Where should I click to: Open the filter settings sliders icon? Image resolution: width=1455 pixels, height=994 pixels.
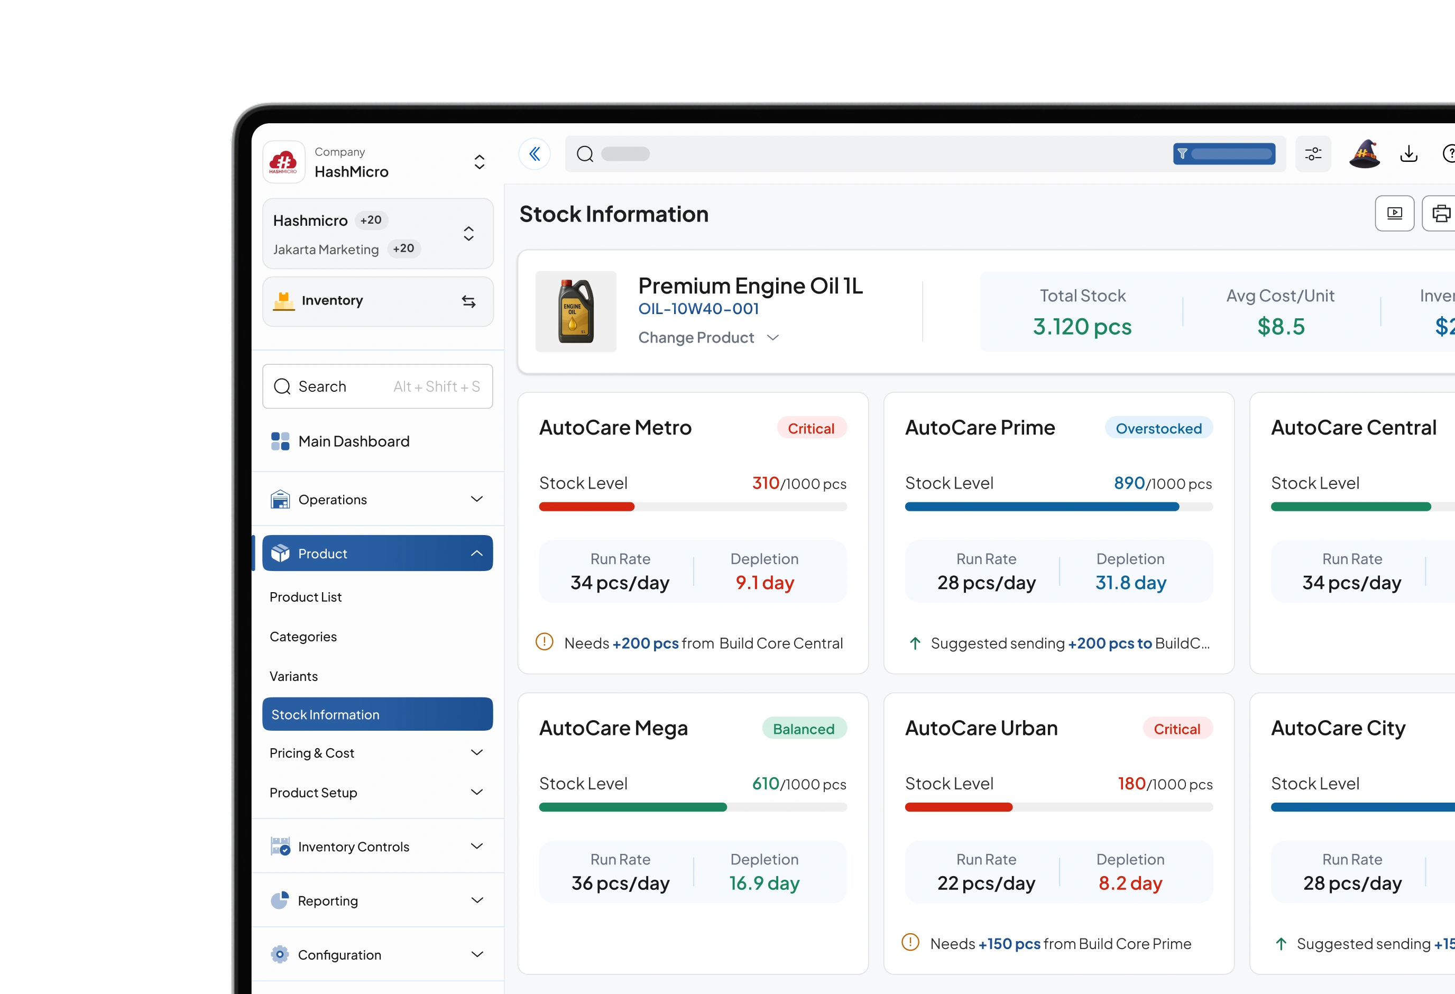coord(1313,154)
